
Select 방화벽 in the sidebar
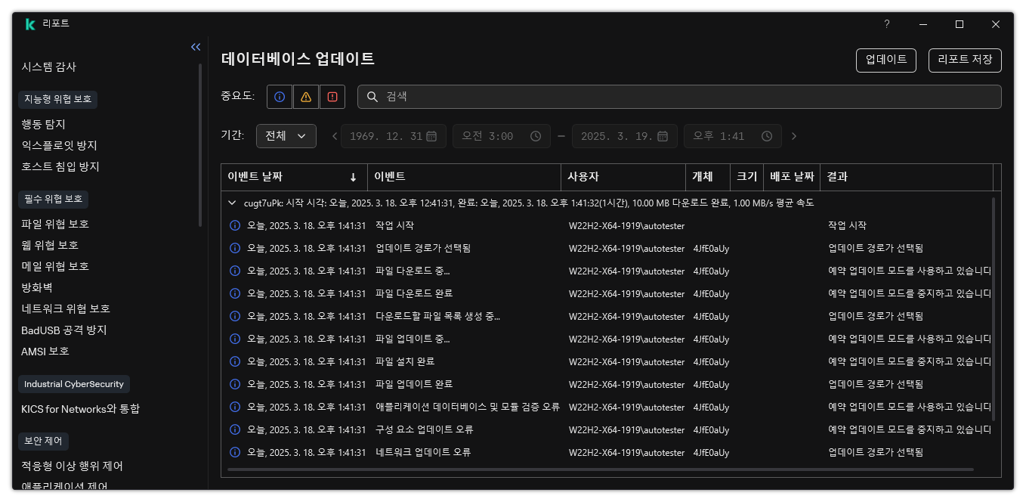[36, 287]
